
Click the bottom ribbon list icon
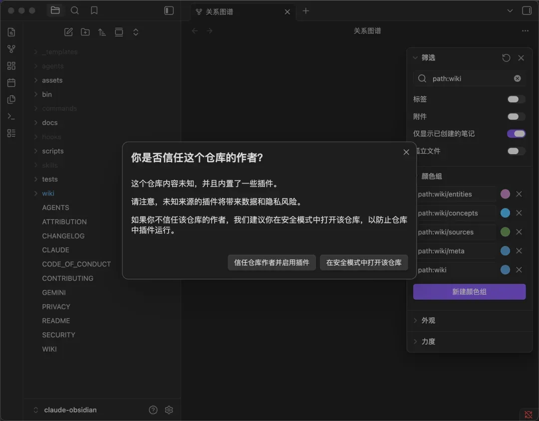coord(11,133)
